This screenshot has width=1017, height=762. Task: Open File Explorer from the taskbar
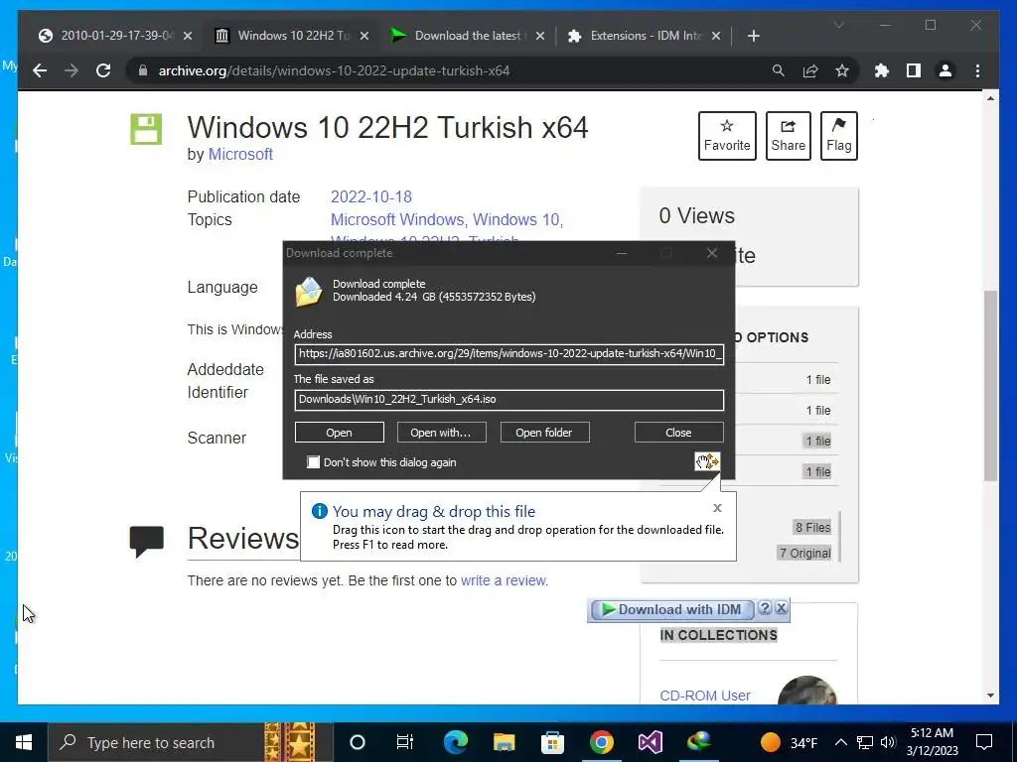504,742
